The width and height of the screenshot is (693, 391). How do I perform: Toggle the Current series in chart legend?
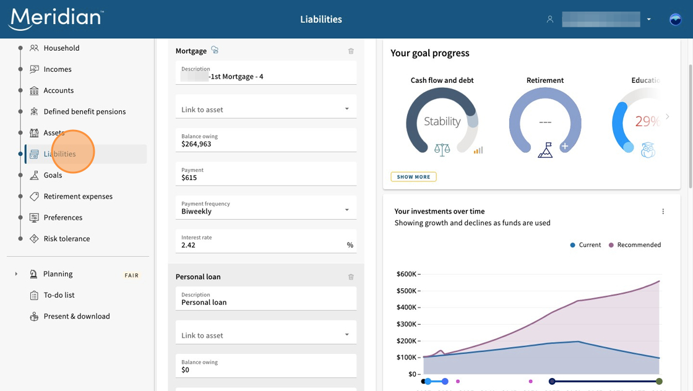[585, 245]
